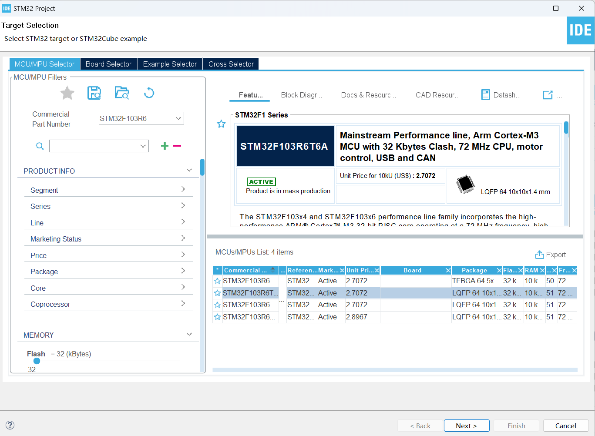The height and width of the screenshot is (436, 595).
Task: Click the star column header in the MCU list
Action: pos(218,270)
